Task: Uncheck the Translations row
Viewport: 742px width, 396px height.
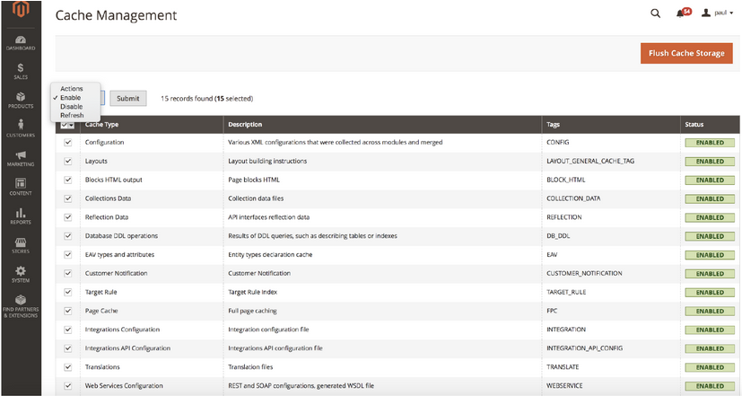Action: [67, 366]
